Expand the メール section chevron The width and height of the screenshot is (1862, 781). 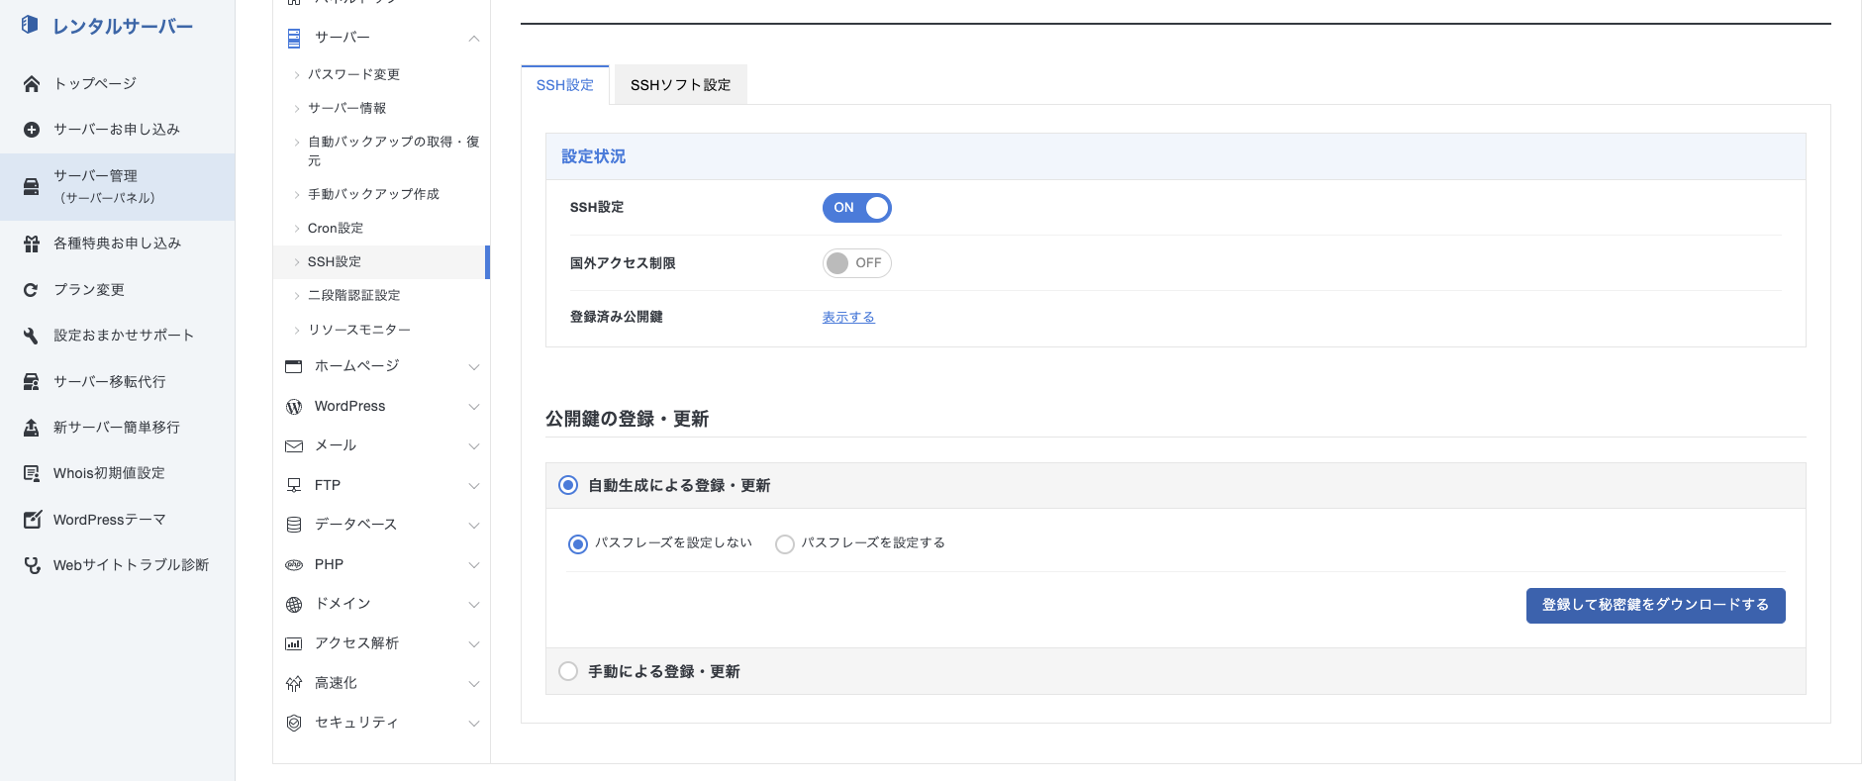(x=474, y=446)
